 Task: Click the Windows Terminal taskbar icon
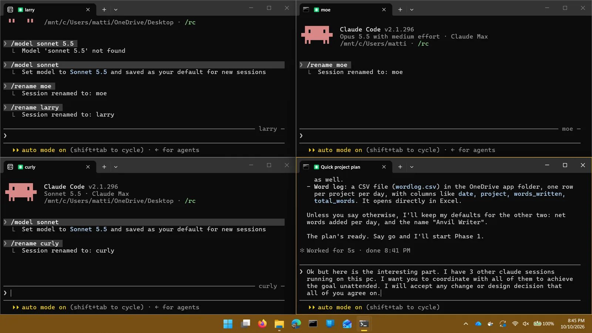point(364,324)
